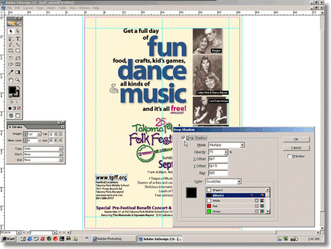This screenshot has width=331, height=249.
Task: Select the Eyedropper tool
Action: (x=11, y=72)
